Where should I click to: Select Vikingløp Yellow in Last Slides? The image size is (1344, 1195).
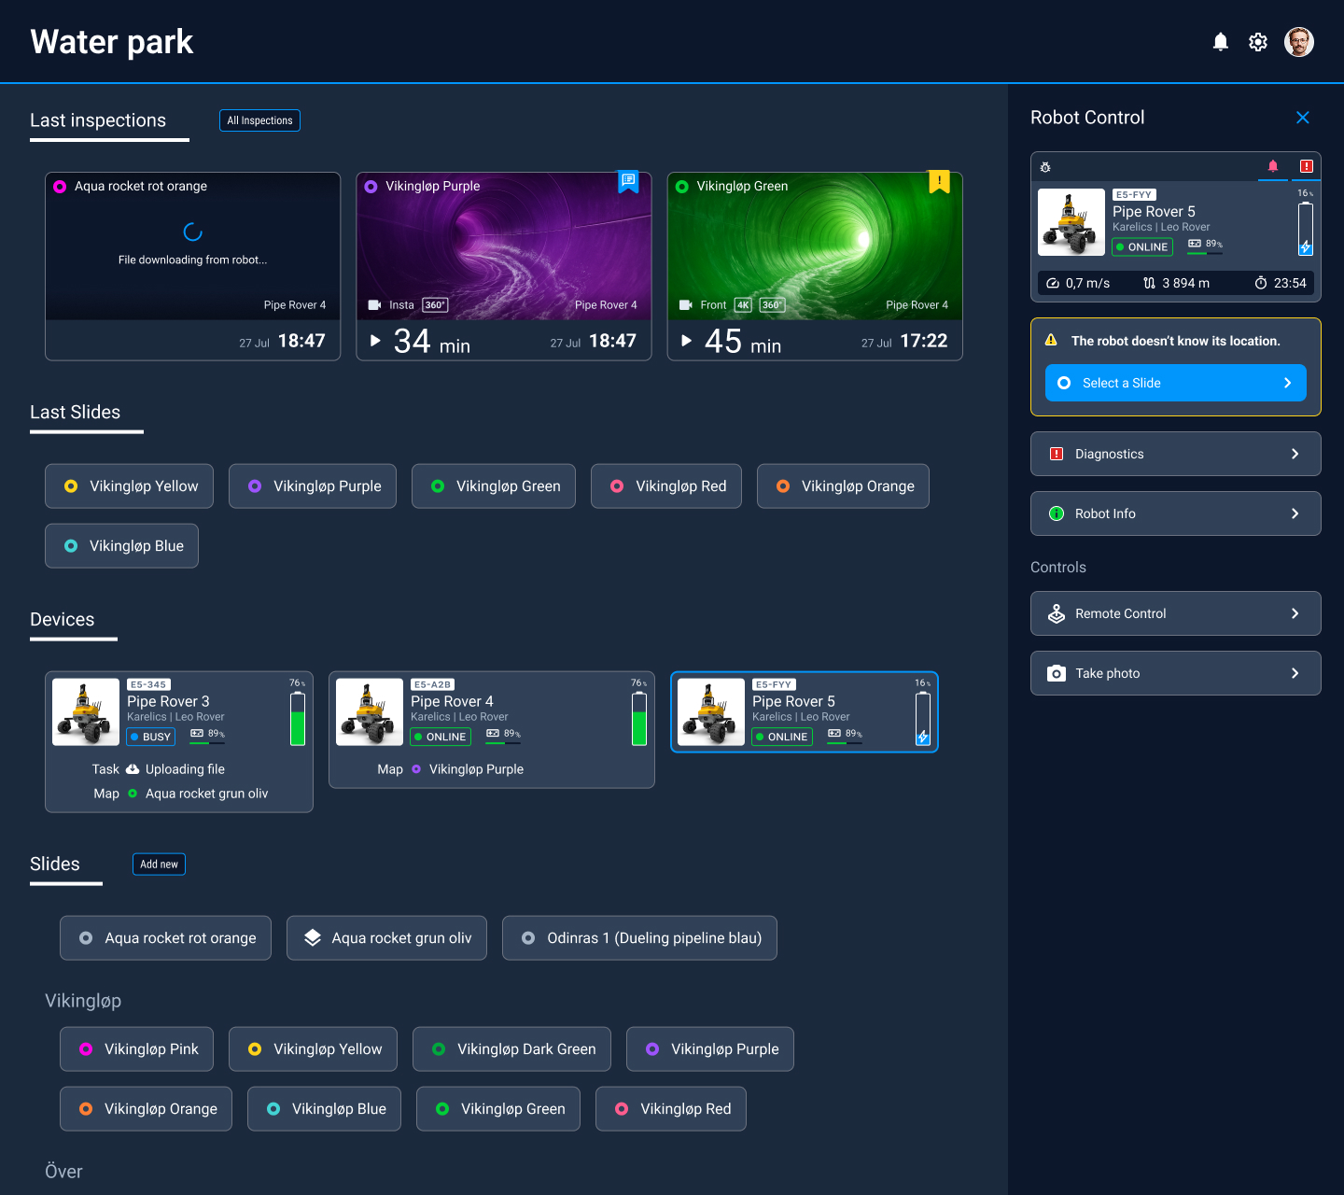point(129,486)
